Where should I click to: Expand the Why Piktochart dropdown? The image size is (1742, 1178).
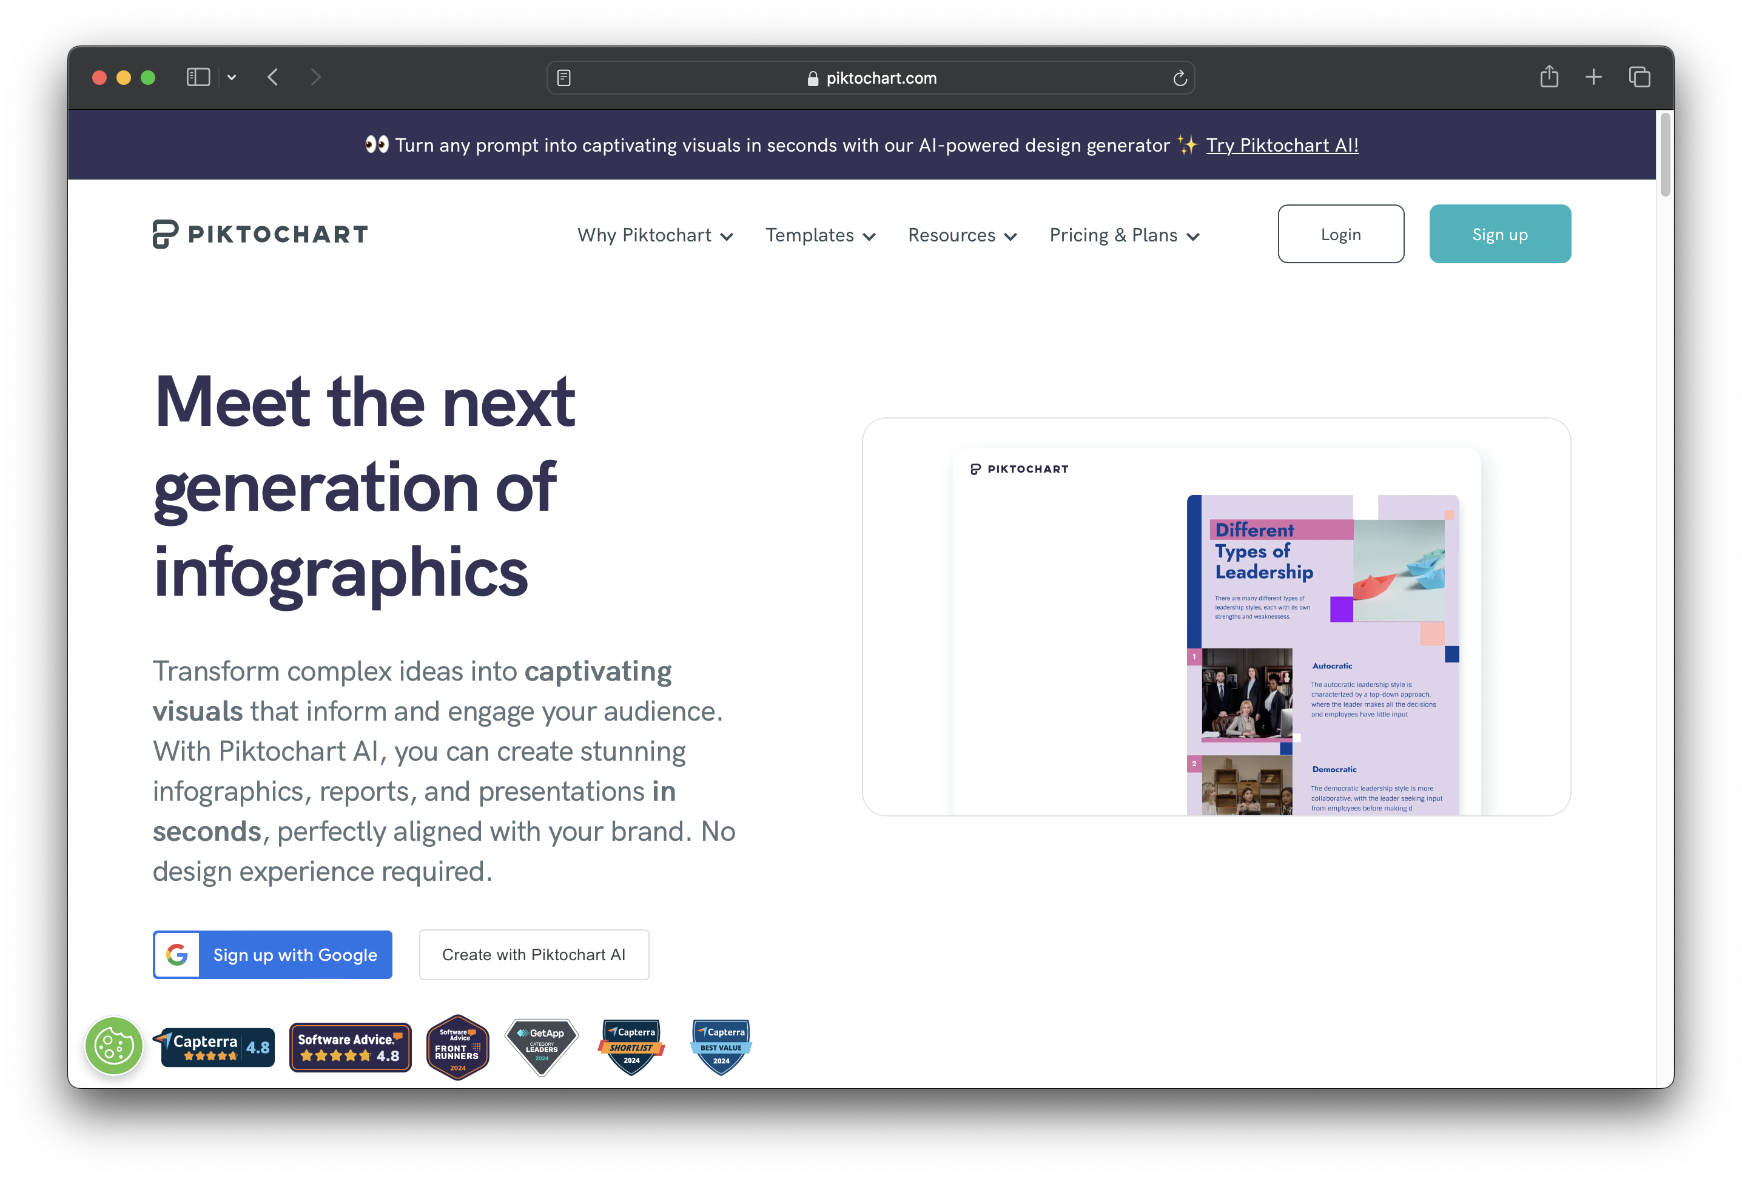[654, 235]
